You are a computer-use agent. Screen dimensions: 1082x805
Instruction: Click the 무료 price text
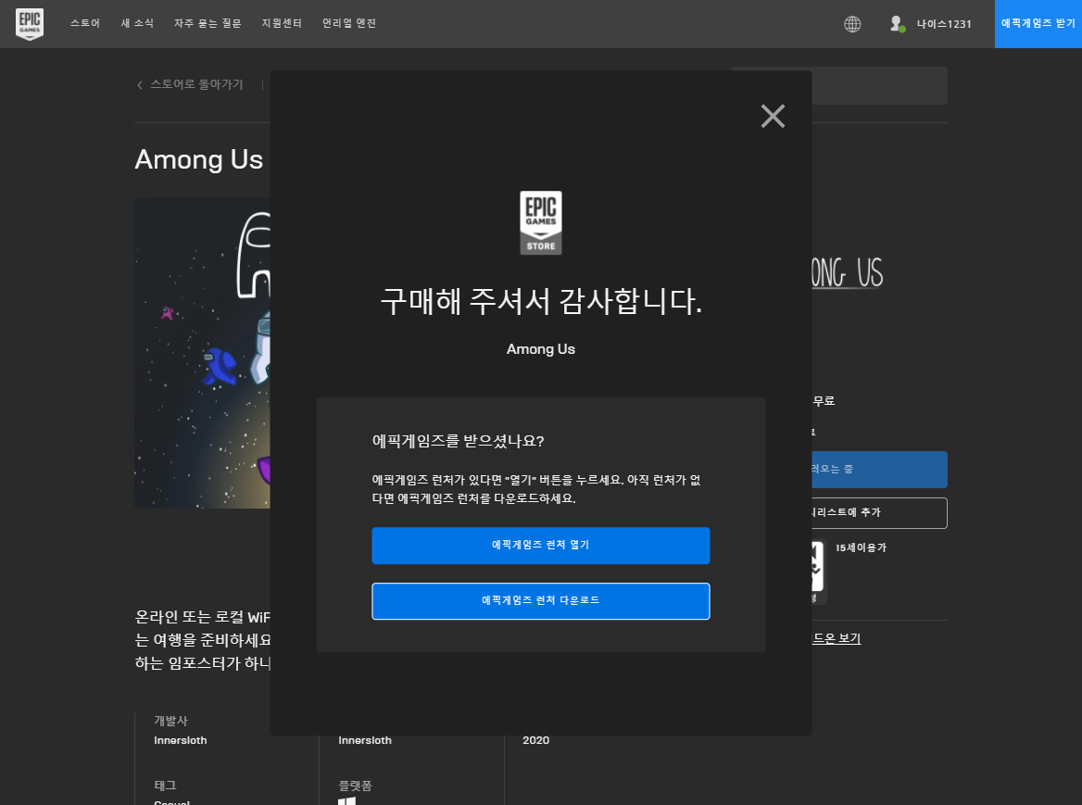tap(824, 401)
